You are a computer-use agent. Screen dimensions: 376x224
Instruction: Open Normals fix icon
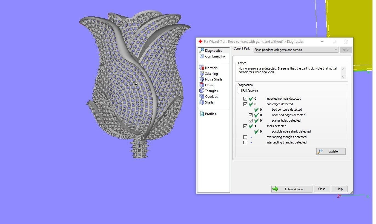(202, 68)
